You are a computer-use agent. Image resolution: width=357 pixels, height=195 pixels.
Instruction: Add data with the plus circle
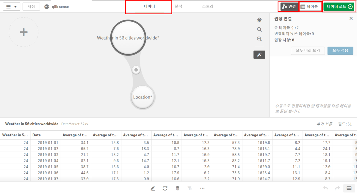(x=24, y=32)
